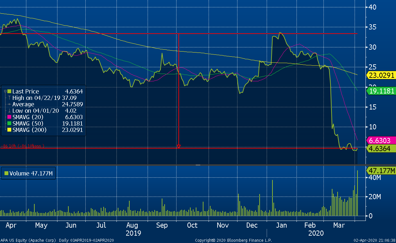The width and height of the screenshot is (396, 243).
Task: Click the Dec month label on time axis
Action: [252, 225]
